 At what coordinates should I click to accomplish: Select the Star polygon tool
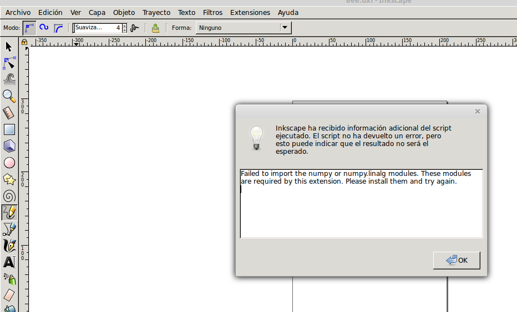[x=9, y=179]
